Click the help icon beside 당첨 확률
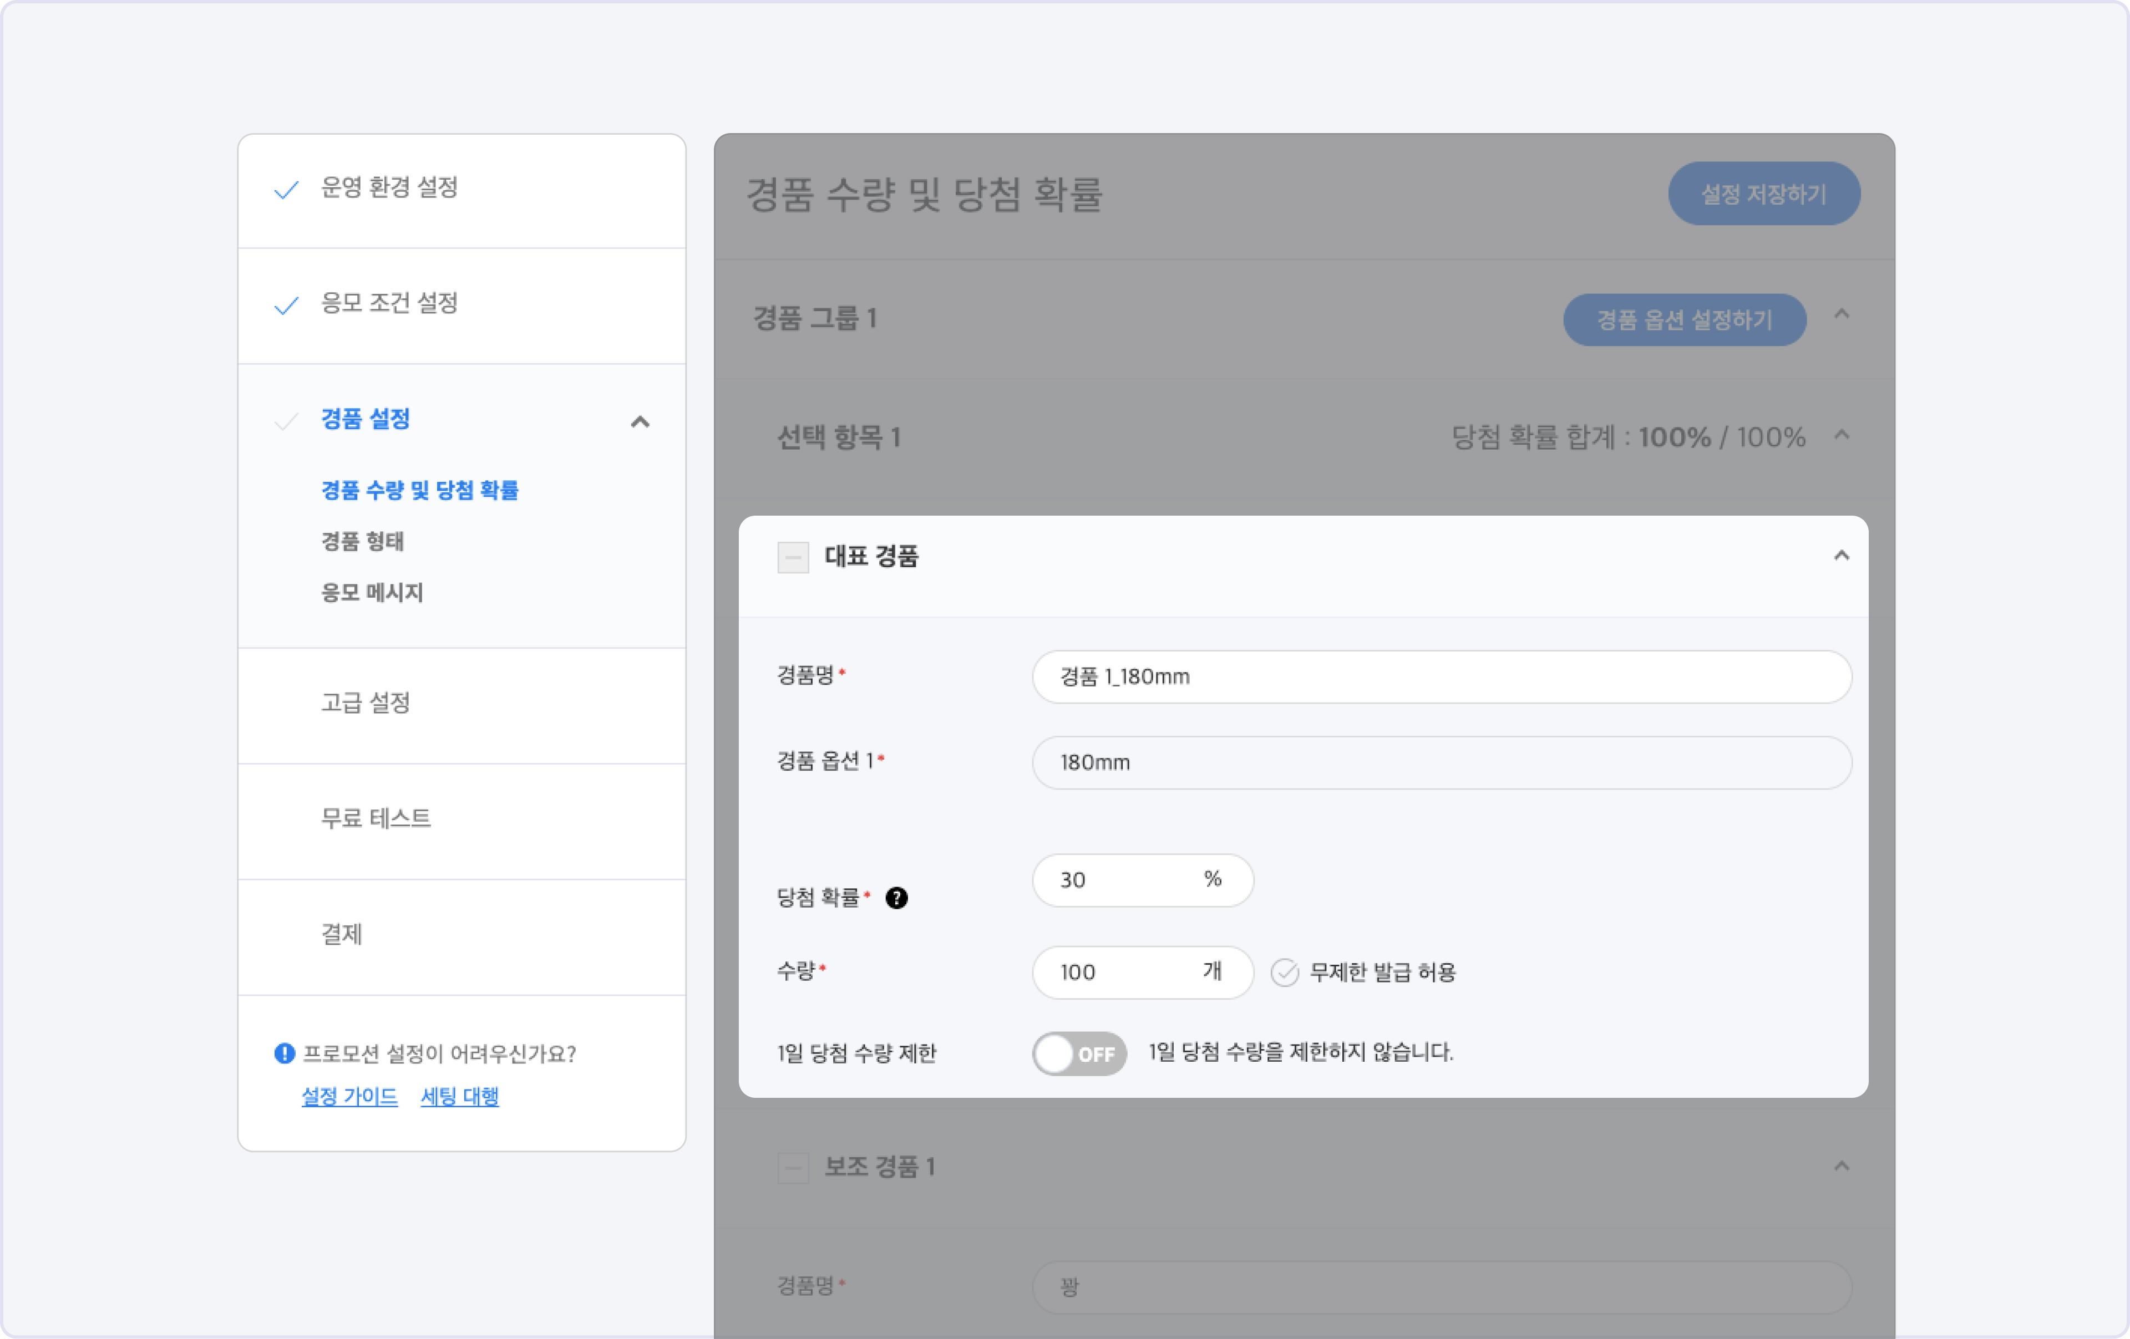Screen dimensions: 2130x1339 [896, 898]
